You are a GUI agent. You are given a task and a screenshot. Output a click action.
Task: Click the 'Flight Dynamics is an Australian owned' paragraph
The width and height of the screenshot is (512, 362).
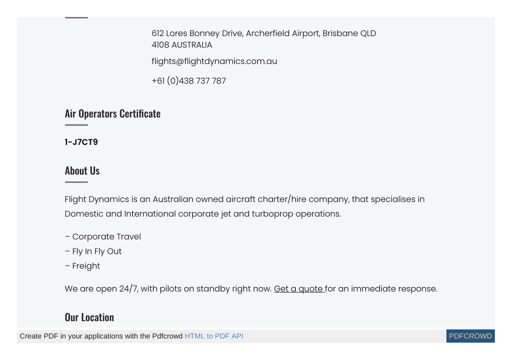(245, 206)
